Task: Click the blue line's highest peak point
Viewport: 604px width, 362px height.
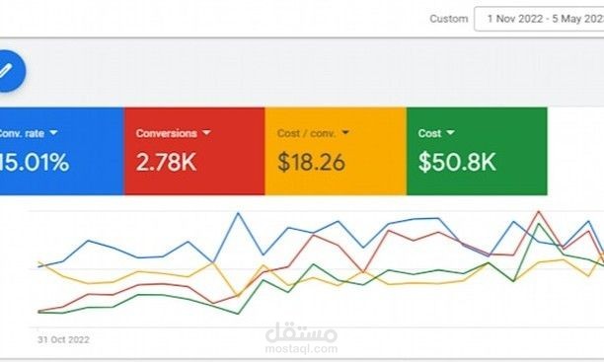Action: (238, 213)
